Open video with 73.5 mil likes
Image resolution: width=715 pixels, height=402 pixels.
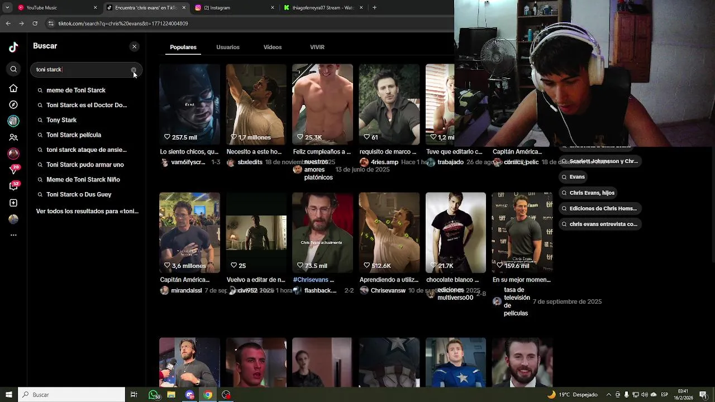(322, 233)
